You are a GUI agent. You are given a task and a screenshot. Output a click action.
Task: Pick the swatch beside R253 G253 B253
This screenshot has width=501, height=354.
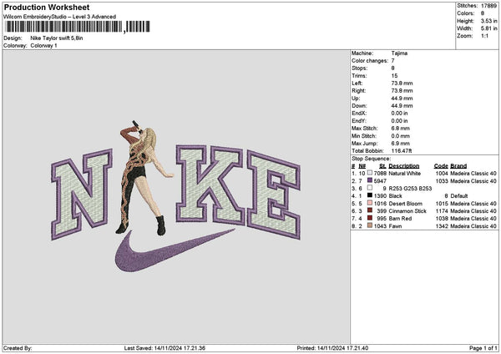tap(370, 188)
